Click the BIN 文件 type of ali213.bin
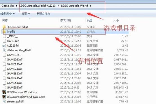156x104 pixels. tap(92, 41)
